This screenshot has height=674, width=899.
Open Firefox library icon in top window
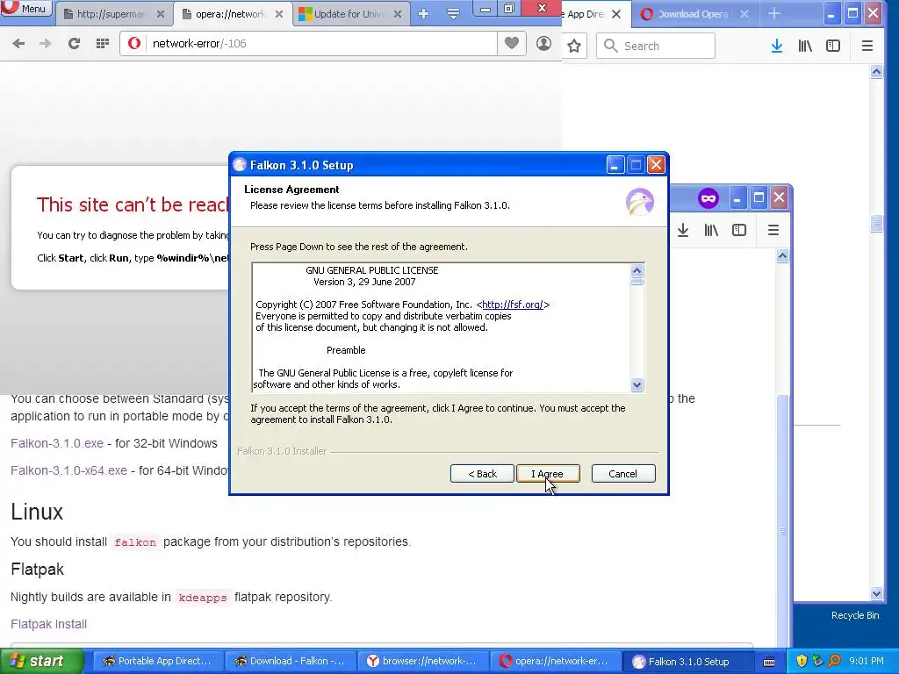(805, 46)
